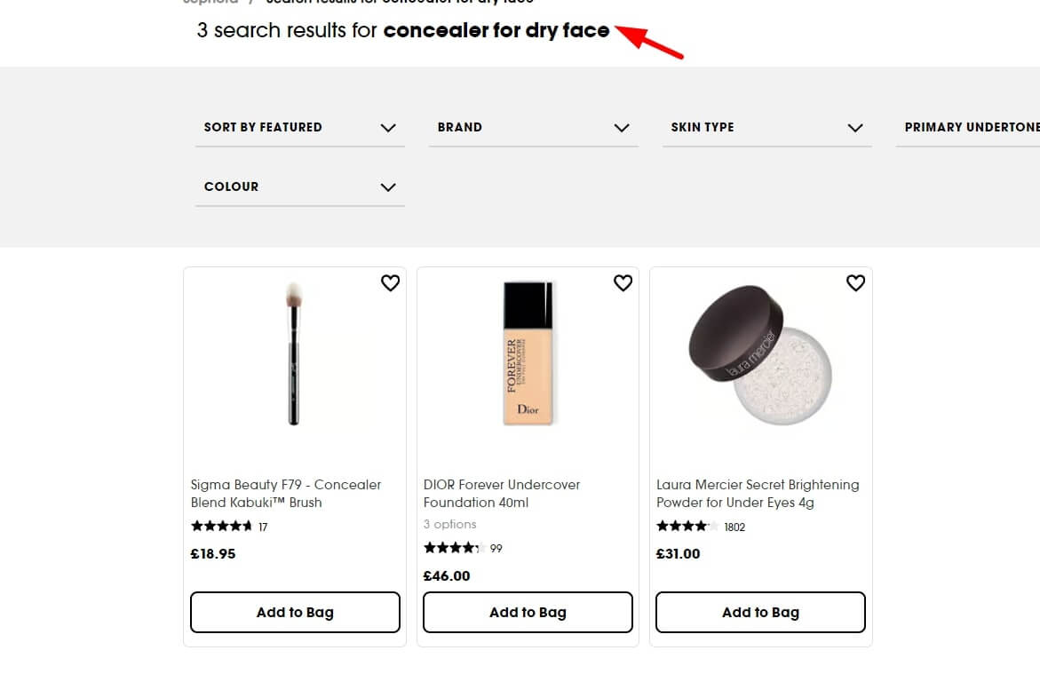Click the Sigma concealer brush product image

pos(294,353)
